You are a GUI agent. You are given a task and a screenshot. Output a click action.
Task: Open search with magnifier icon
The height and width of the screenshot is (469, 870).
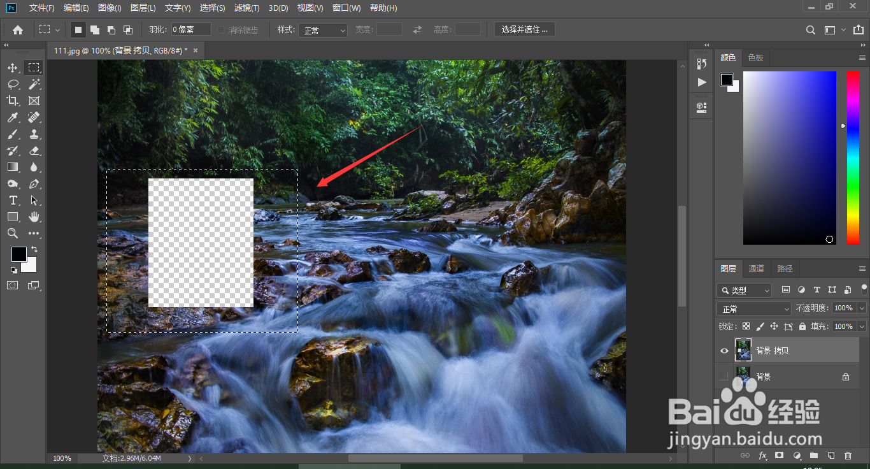810,30
